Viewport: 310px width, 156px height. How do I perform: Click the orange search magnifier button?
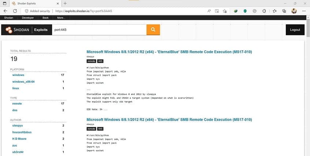pyautogui.click(x=153, y=30)
